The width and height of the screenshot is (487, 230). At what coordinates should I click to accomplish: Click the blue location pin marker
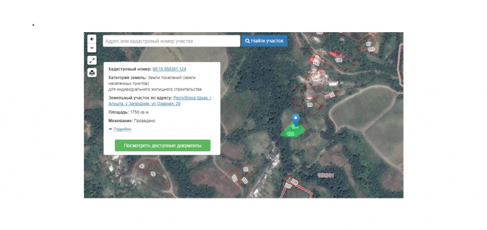[x=295, y=120]
